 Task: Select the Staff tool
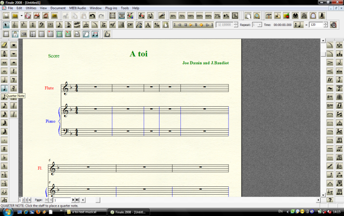pos(15,25)
